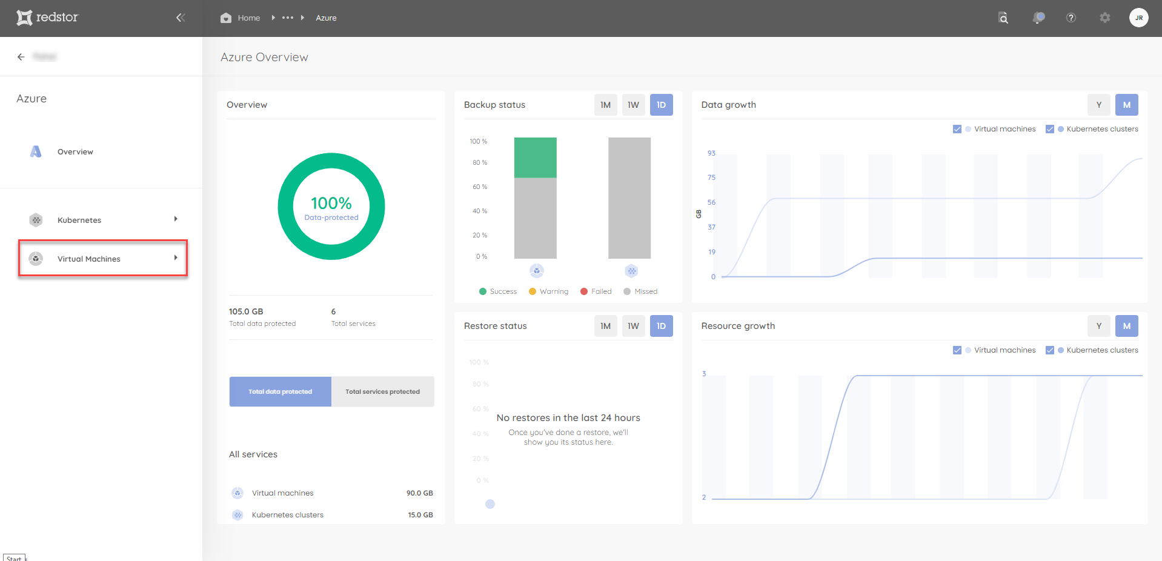The width and height of the screenshot is (1162, 561).
Task: Click the Redstor logo
Action: click(47, 18)
